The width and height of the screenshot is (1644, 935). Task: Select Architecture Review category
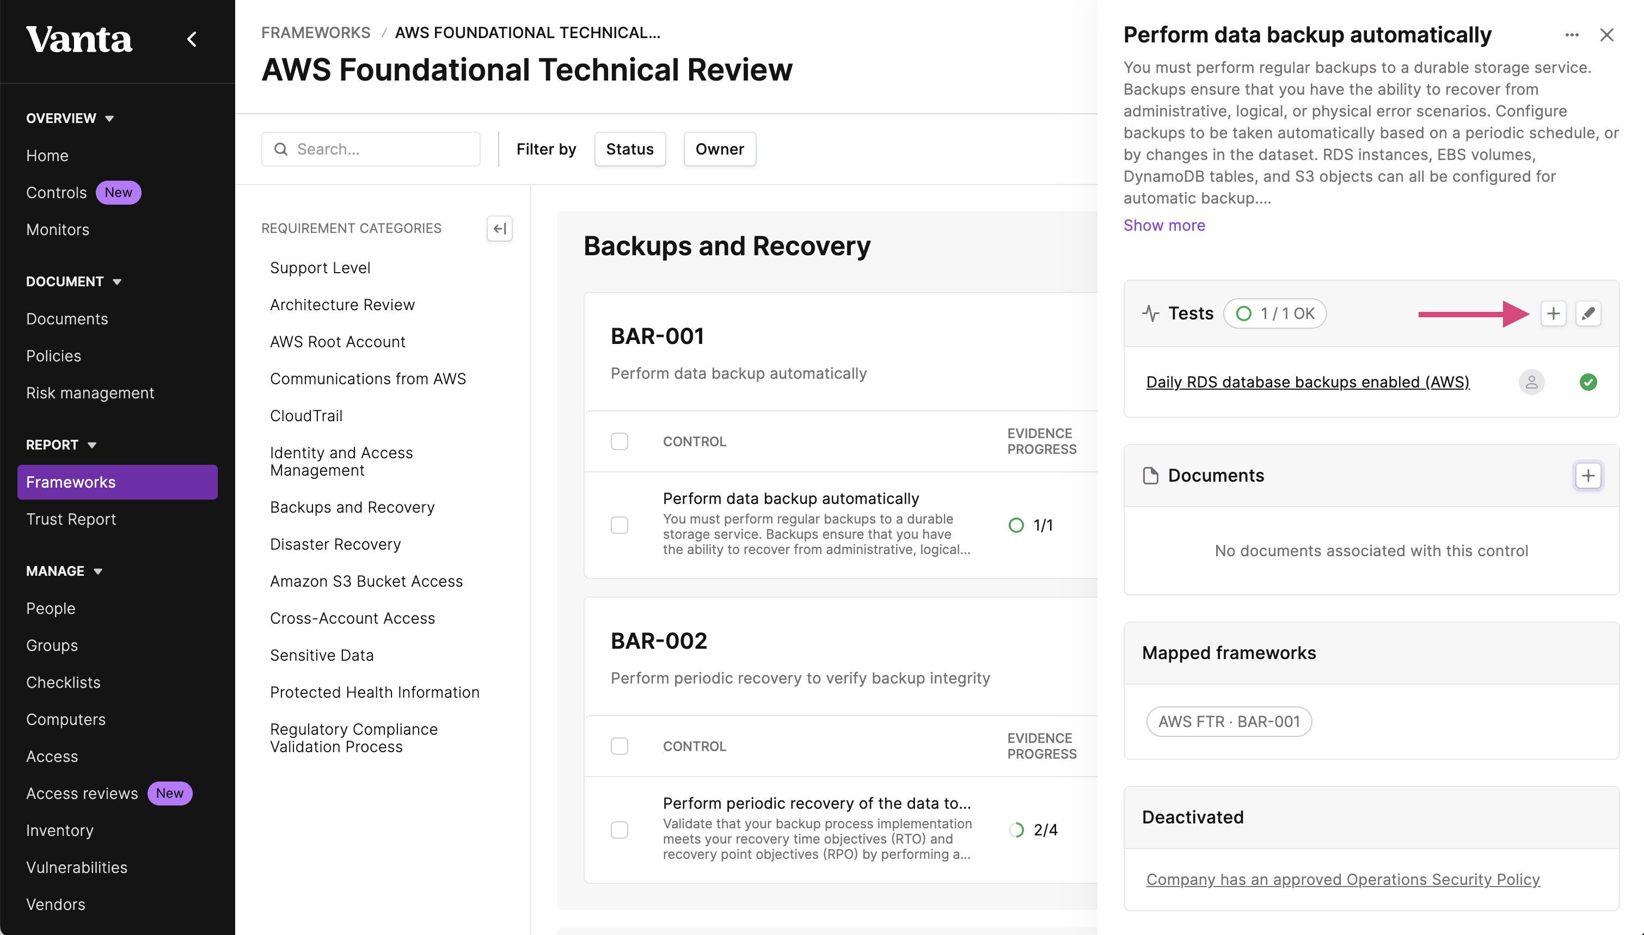[x=342, y=305]
